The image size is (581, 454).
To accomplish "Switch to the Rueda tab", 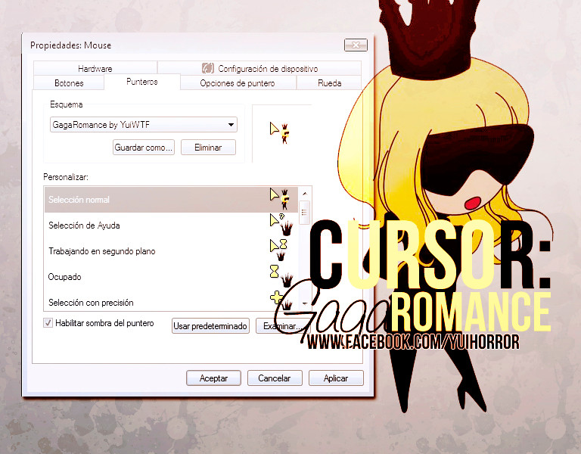I will click(329, 83).
